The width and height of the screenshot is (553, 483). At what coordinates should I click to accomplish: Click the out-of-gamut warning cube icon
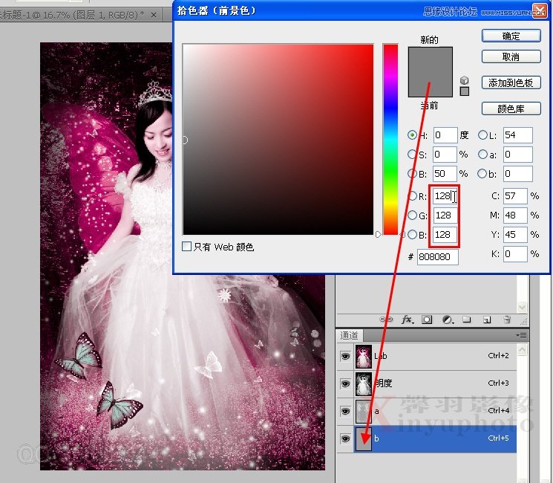click(465, 80)
